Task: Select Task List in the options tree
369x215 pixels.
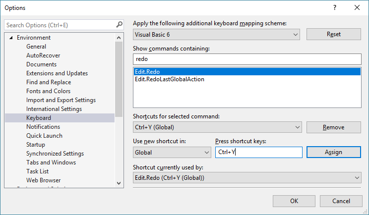Action: click(37, 171)
